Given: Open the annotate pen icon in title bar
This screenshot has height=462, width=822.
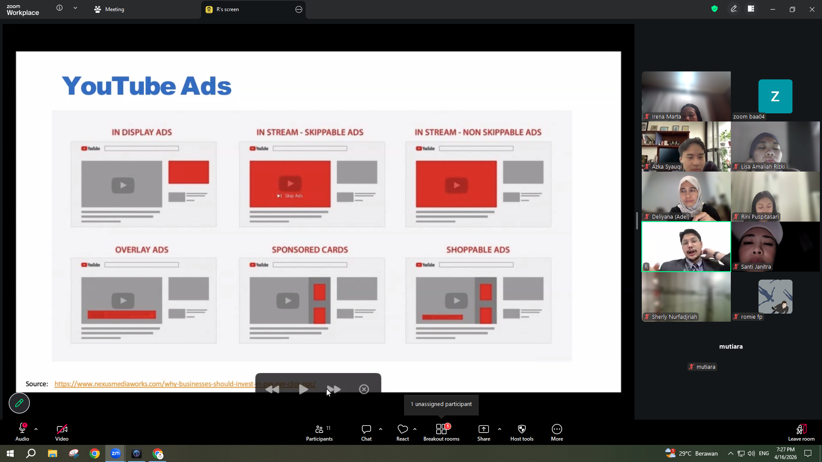Looking at the screenshot, I should 734,9.
